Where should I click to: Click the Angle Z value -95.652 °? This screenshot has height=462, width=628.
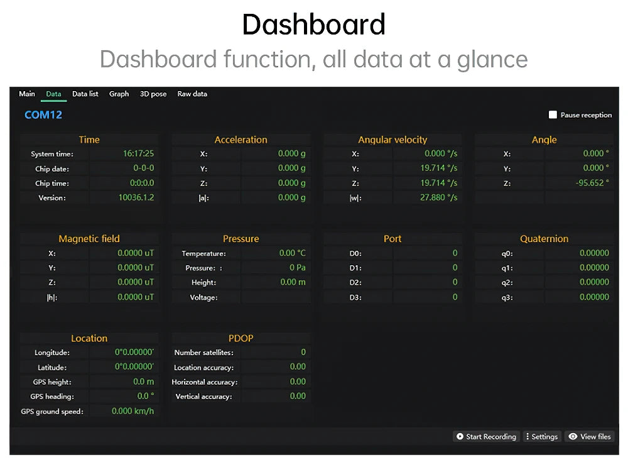tap(592, 183)
